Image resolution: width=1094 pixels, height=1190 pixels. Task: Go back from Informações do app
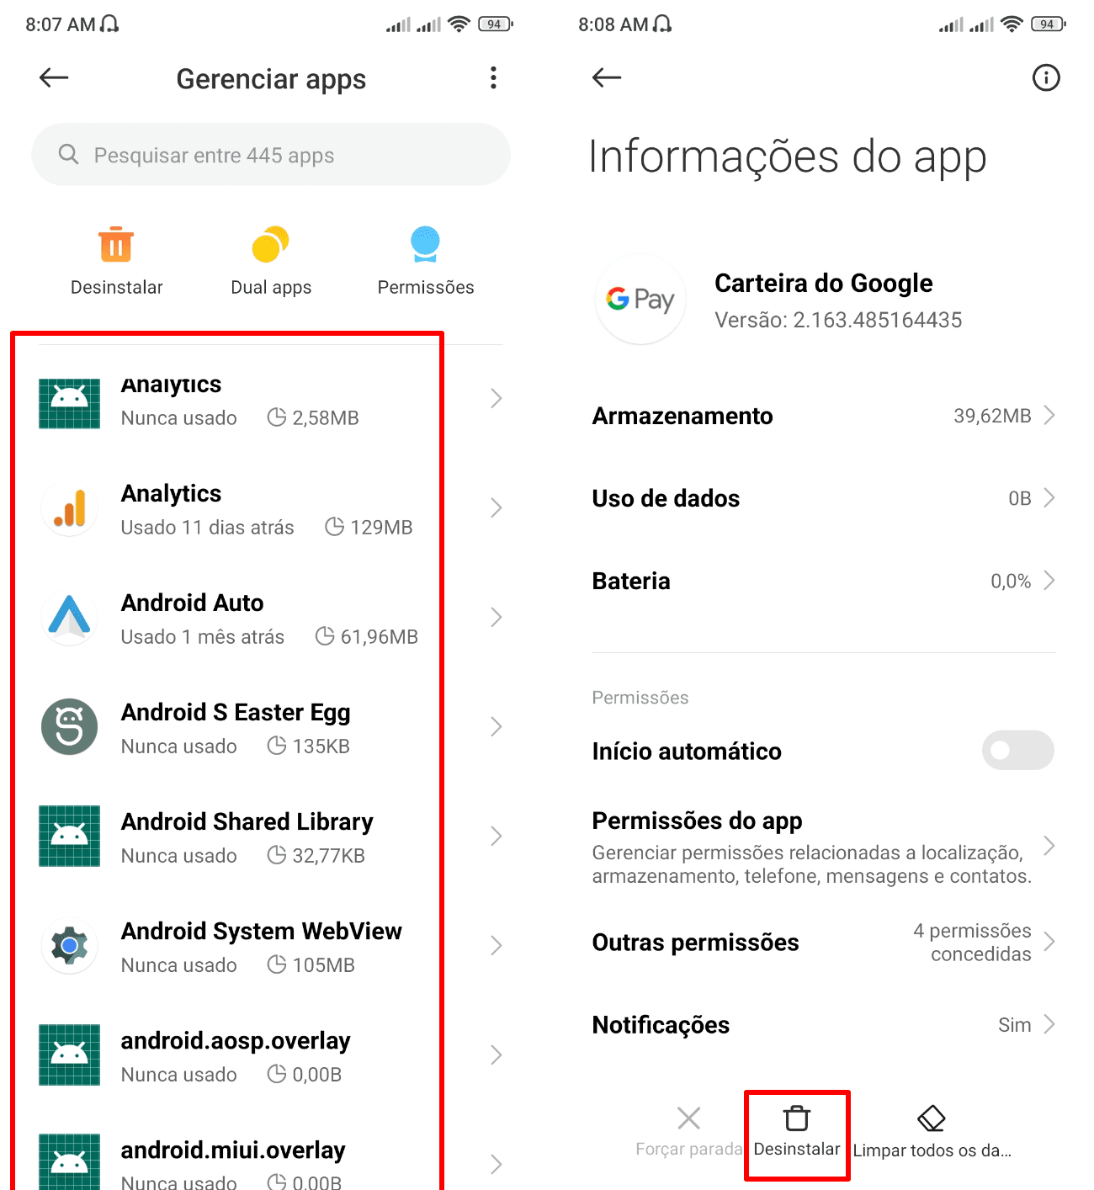[x=607, y=78]
